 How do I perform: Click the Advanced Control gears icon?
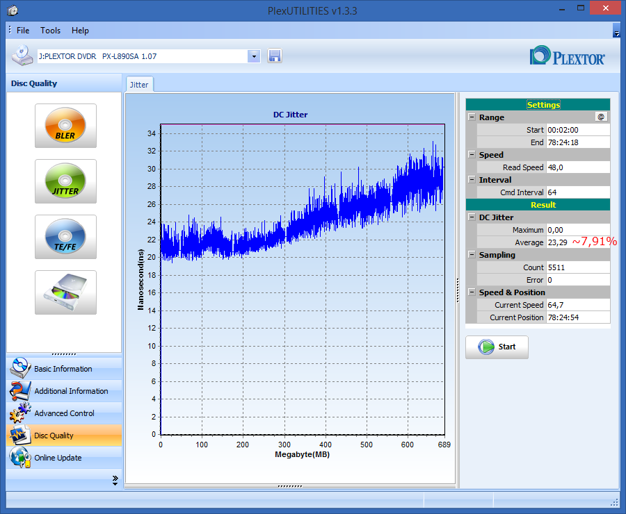[20, 413]
